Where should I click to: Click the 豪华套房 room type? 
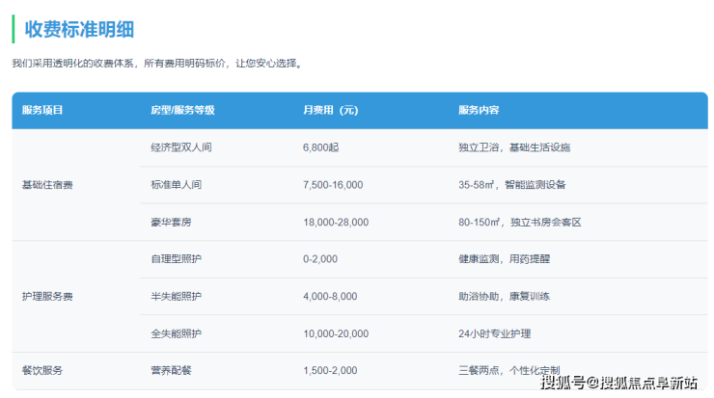(171, 223)
